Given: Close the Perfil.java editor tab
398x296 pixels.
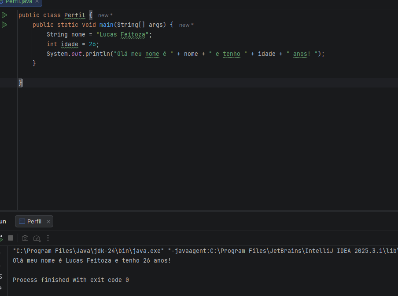Looking at the screenshot, I should (37, 2).
